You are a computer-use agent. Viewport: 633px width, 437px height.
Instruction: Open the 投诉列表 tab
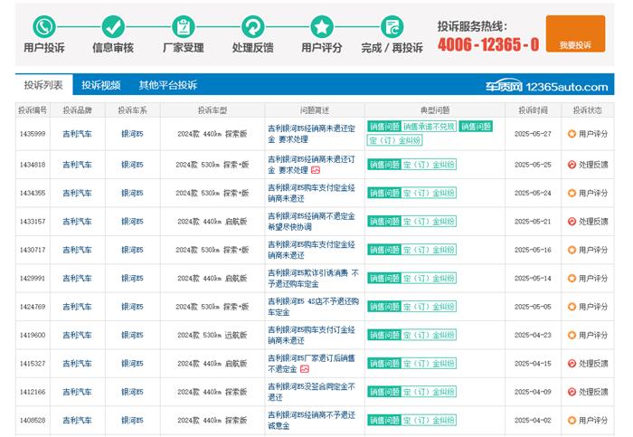coord(43,85)
